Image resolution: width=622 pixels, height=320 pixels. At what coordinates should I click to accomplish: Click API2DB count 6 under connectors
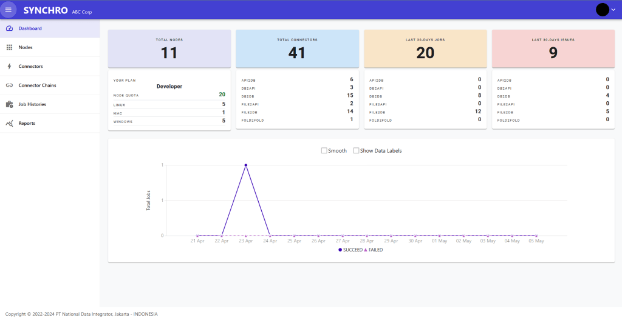coord(352,79)
